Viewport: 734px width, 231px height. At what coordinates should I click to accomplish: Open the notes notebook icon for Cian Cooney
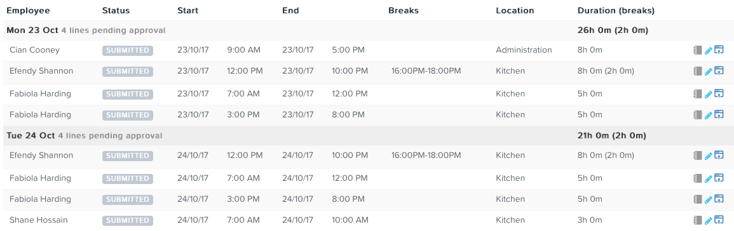(x=698, y=50)
